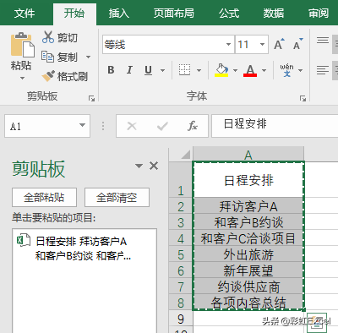338x333 pixels.
Task: Expand the font name dropdown arrow
Action: [229, 44]
